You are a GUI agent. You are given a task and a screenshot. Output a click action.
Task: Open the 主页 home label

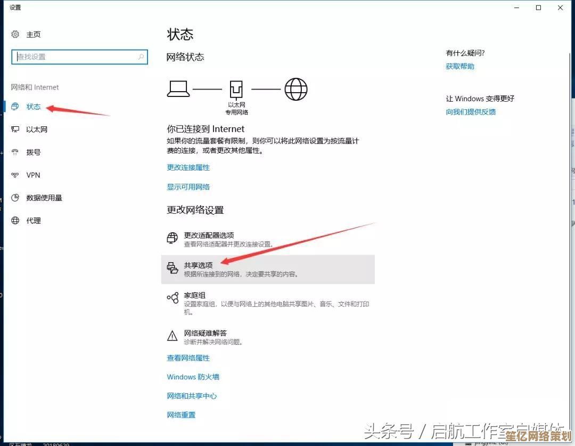[34, 35]
